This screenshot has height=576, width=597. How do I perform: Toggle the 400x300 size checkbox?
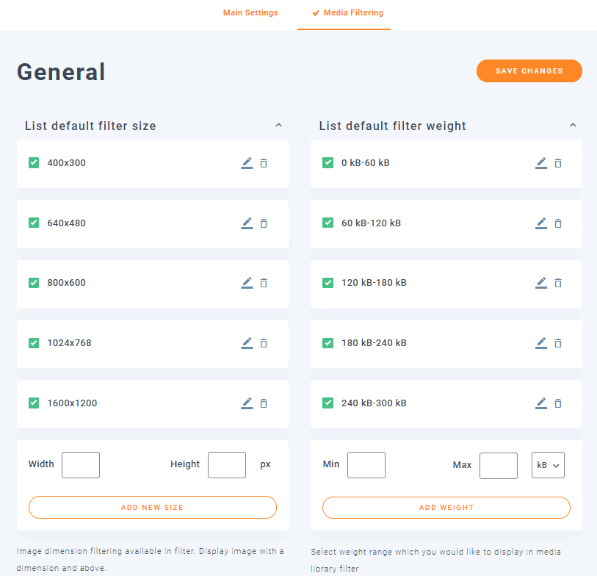tap(34, 163)
